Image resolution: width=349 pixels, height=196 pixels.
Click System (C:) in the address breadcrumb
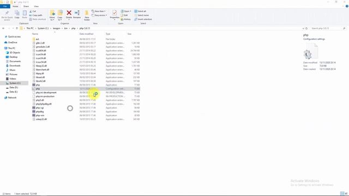[x=43, y=28]
